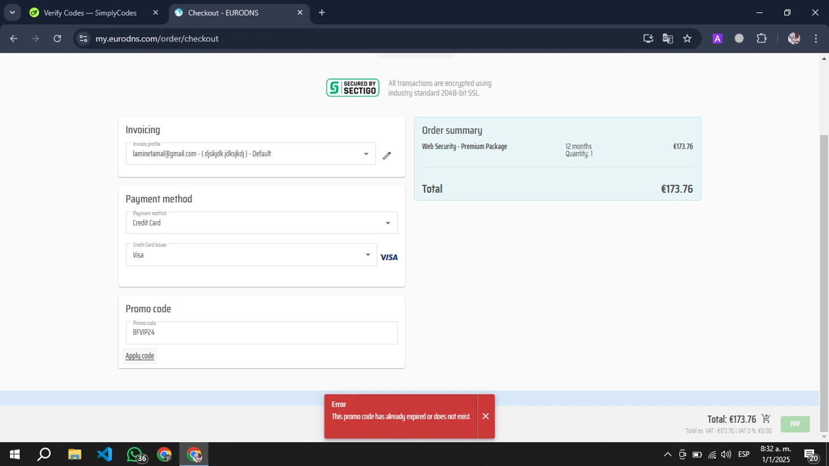Go back to previous page
The width and height of the screenshot is (829, 466).
(x=14, y=39)
